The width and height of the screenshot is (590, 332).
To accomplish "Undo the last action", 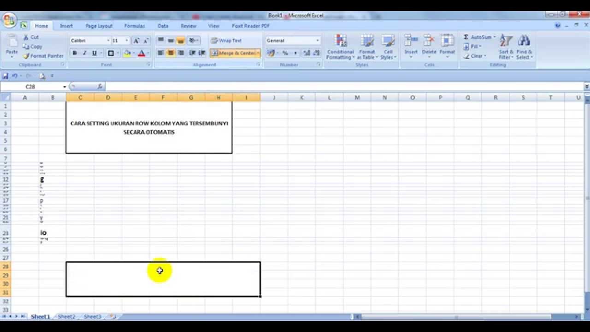I will 15,76.
